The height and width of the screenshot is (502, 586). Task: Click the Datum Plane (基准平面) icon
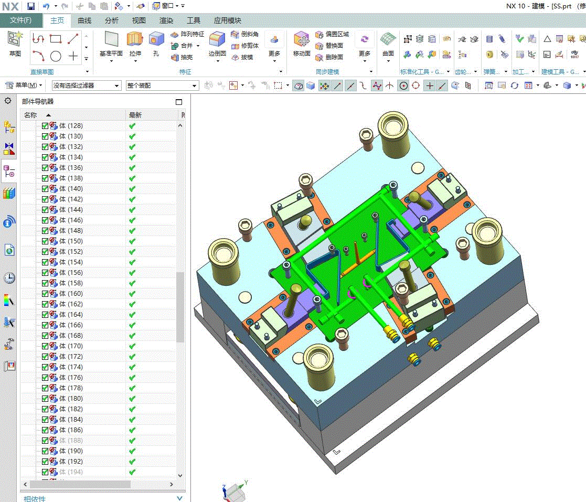tap(111, 39)
